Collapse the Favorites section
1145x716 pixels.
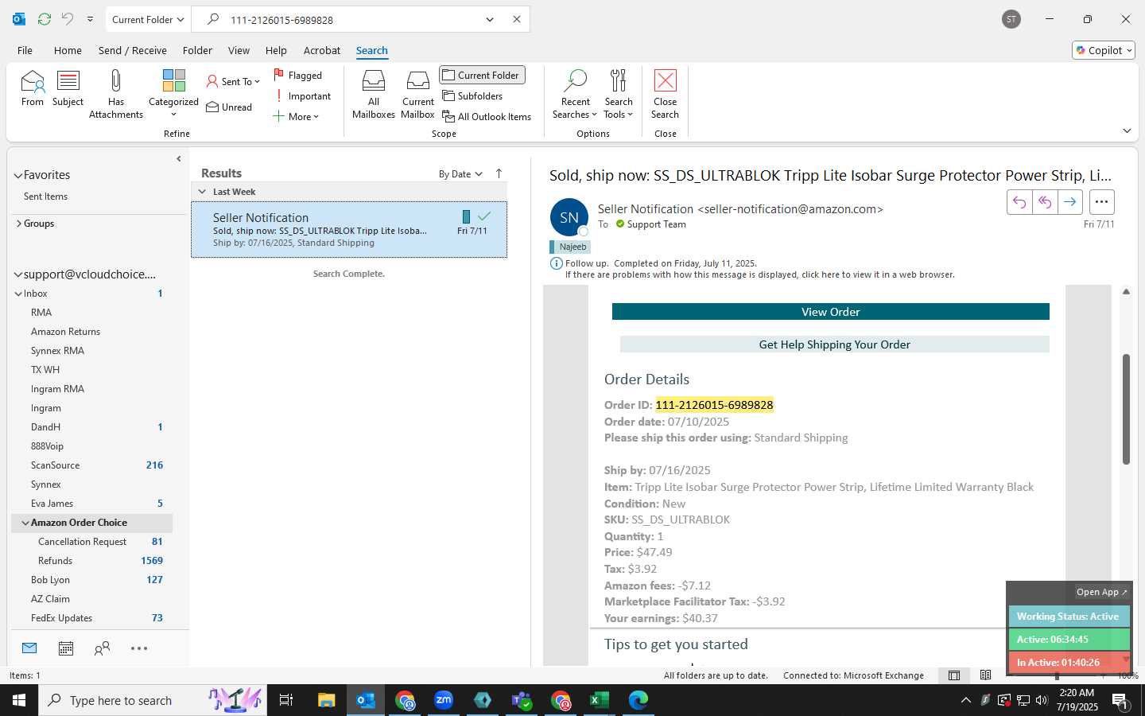(x=17, y=175)
